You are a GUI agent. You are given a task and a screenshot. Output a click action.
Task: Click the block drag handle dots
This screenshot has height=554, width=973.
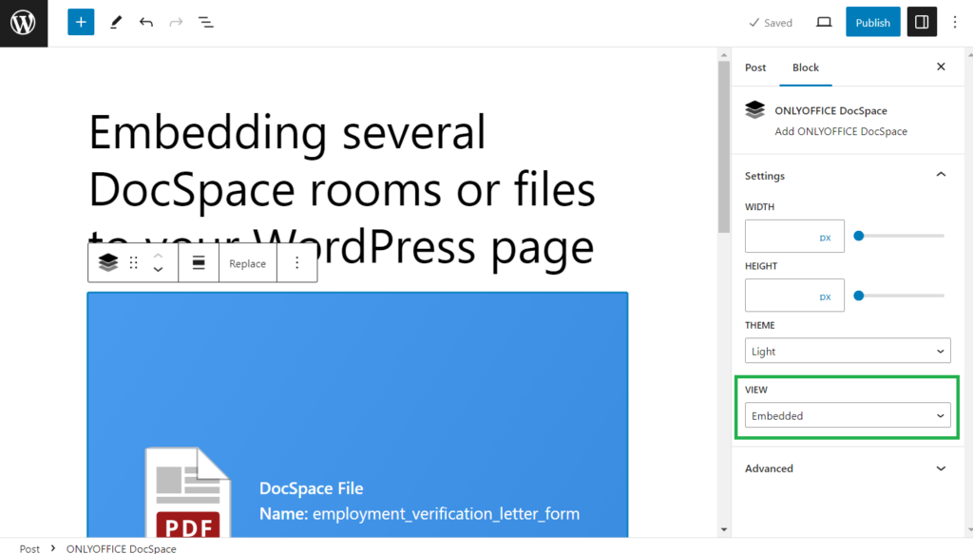(x=133, y=262)
